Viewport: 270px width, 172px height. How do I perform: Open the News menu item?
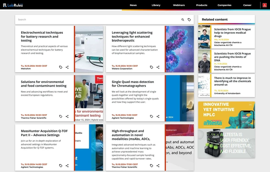133,5
